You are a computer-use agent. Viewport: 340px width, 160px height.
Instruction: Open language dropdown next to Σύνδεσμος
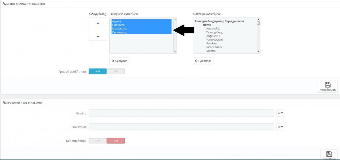pos(280,127)
